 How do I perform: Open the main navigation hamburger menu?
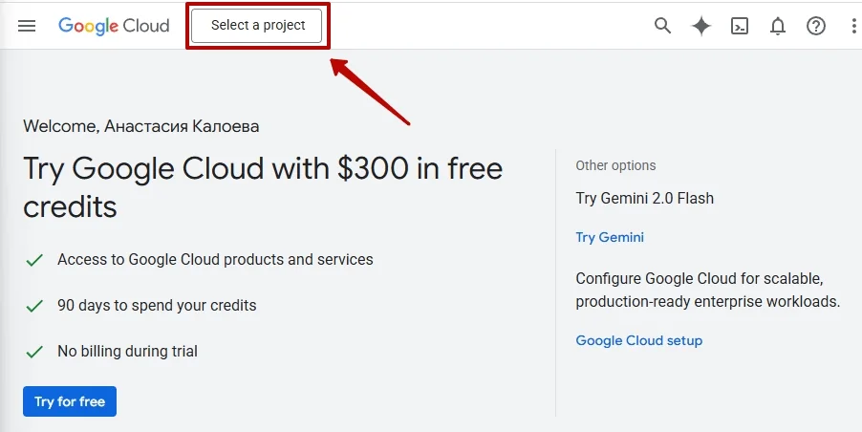click(27, 26)
